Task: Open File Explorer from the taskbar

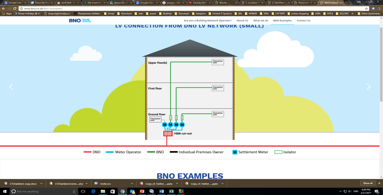Action: coord(103,191)
